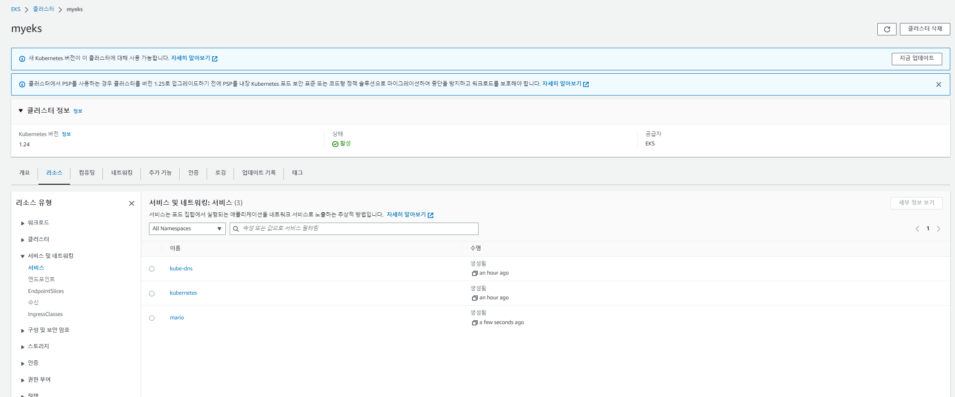Click the info icon in Kubernetes version banner
955x397 pixels.
22,59
